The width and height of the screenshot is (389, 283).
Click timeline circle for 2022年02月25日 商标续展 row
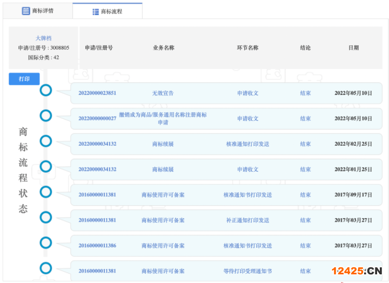pyautogui.click(x=46, y=141)
